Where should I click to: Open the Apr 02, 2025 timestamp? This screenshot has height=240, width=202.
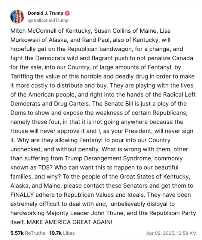point(171,233)
